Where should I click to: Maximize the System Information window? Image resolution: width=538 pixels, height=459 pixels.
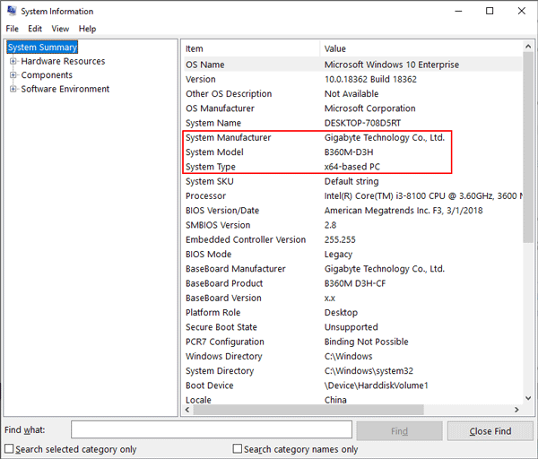tap(490, 11)
